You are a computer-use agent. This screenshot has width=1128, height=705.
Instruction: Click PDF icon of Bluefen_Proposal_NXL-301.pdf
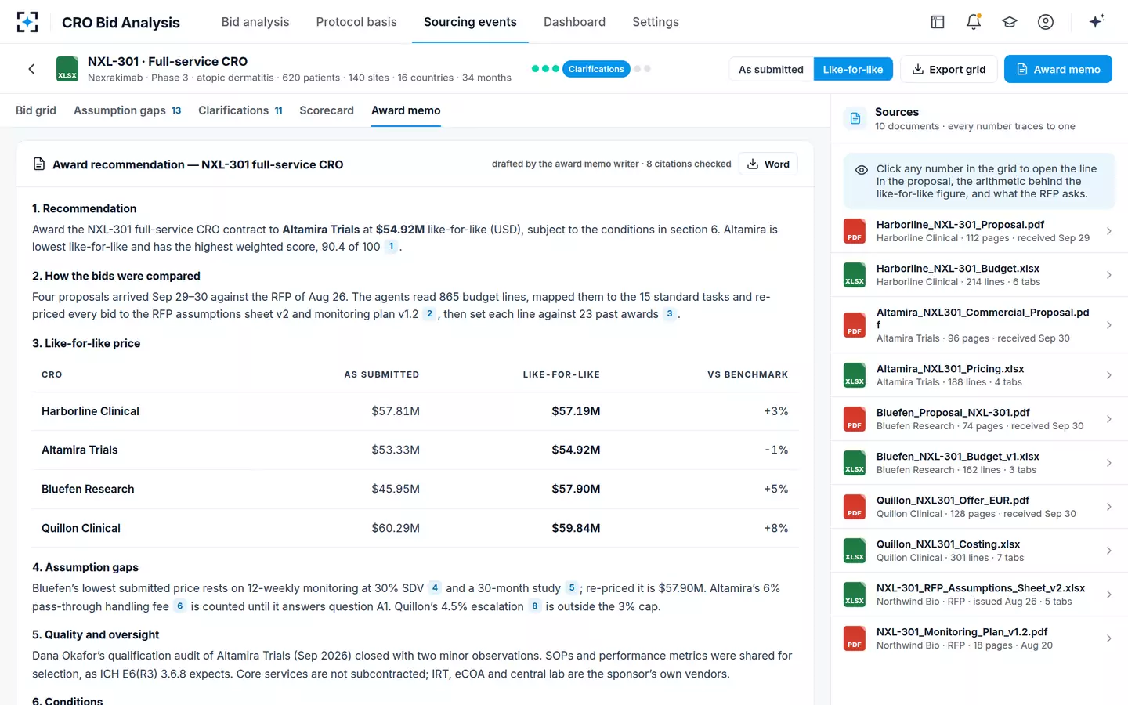point(855,419)
